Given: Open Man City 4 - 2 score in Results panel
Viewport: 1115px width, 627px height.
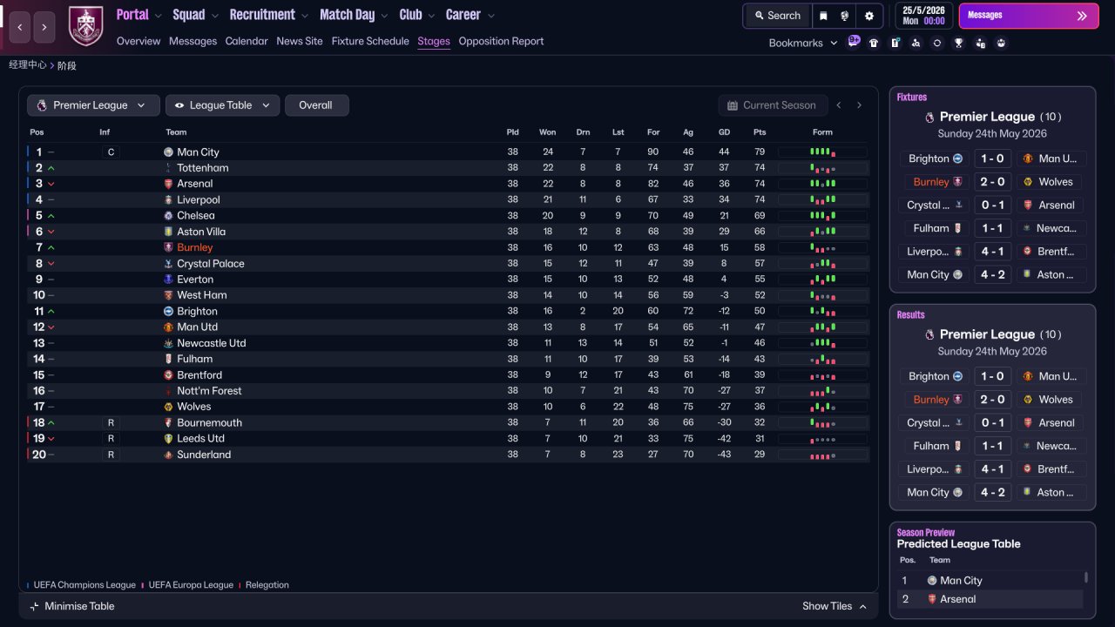Looking at the screenshot, I should coord(993,492).
